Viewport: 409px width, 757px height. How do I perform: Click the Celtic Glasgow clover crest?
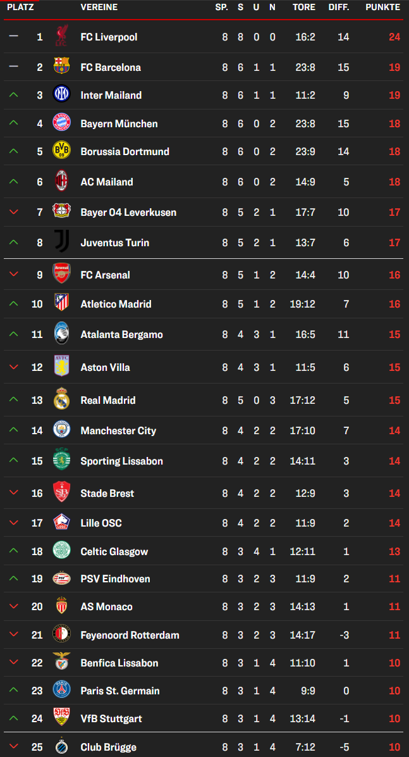(x=61, y=550)
